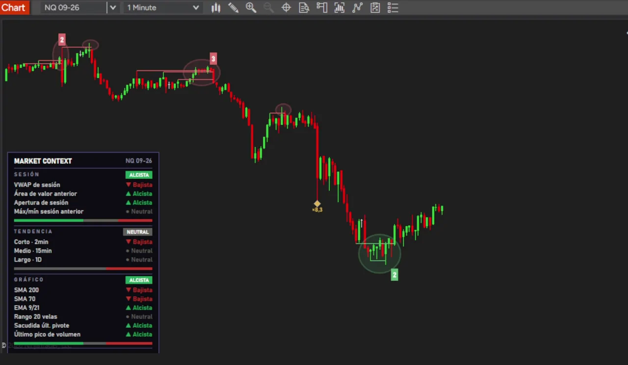The image size is (628, 365).
Task: Click the SMA 200 label
Action: (26, 290)
